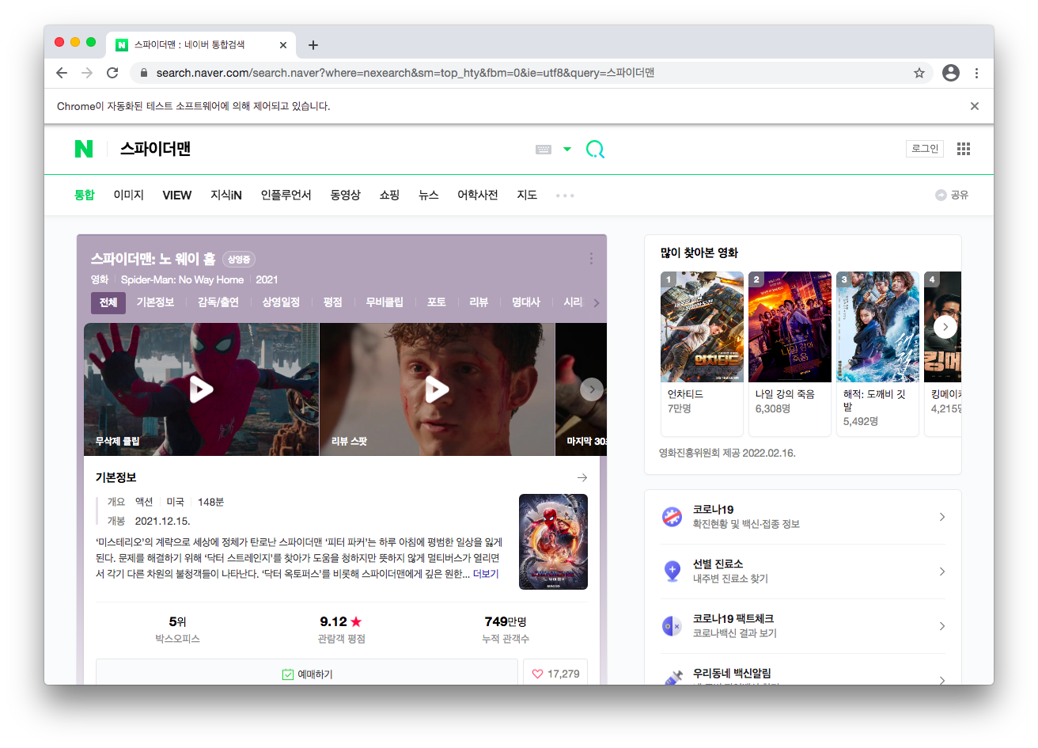Click the green search magnifier icon
This screenshot has width=1038, height=748.
(x=595, y=149)
